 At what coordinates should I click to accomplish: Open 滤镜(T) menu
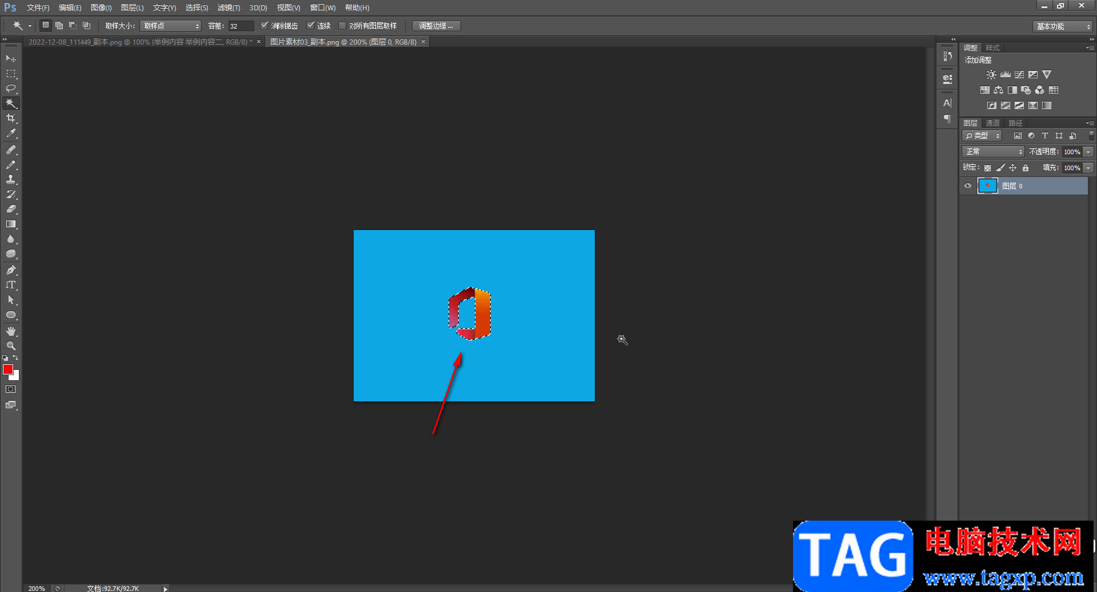(x=229, y=8)
